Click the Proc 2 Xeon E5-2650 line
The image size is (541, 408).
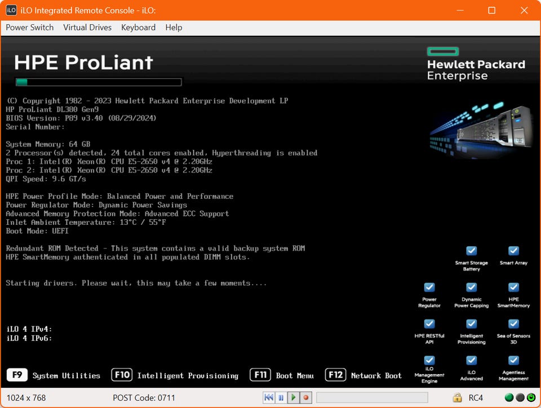(x=109, y=170)
